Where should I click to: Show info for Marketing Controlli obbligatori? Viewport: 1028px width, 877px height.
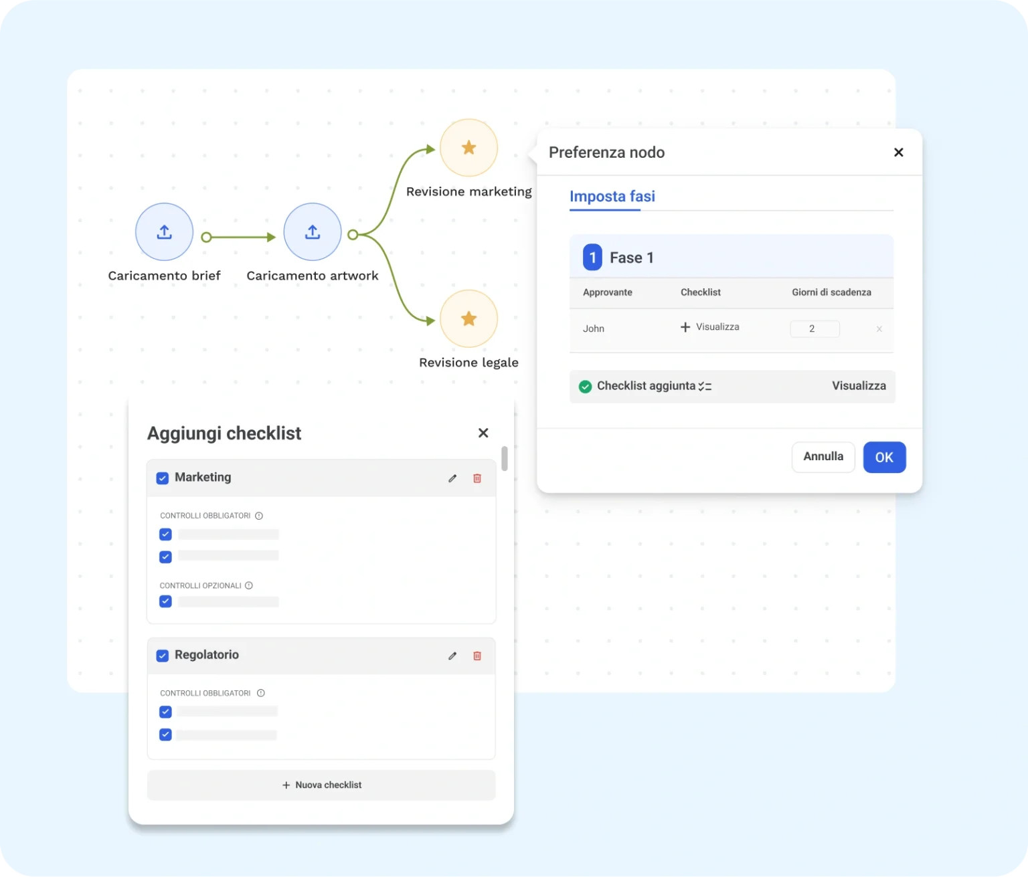259,516
